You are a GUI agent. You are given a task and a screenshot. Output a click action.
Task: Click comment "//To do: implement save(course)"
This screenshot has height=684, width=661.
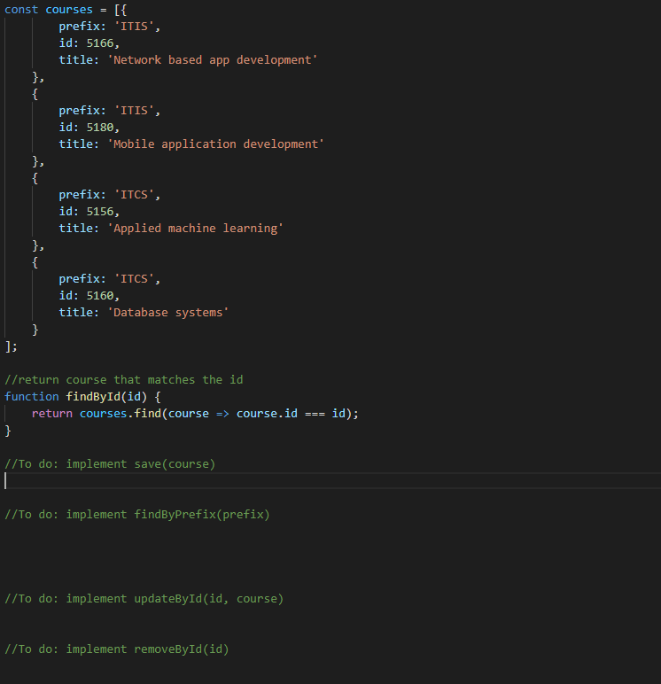tap(110, 464)
